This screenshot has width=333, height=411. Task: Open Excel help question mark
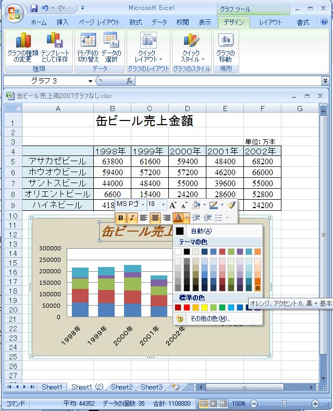[x=324, y=21]
